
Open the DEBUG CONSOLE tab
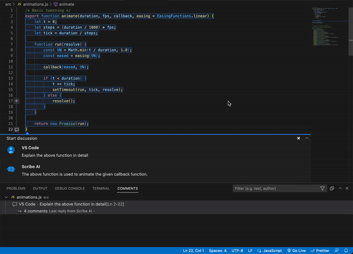(70, 188)
